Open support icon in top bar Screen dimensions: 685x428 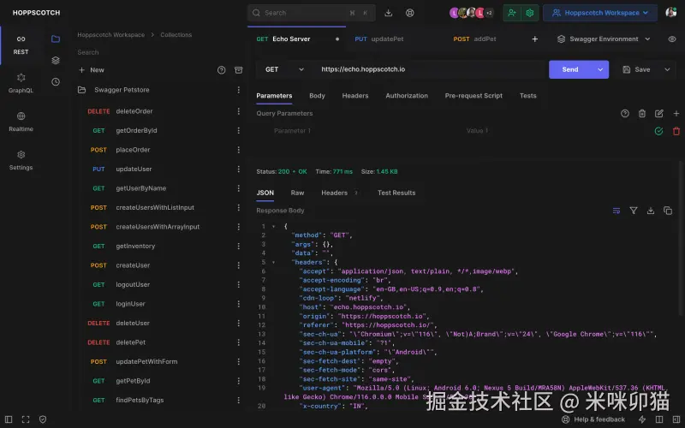click(409, 13)
